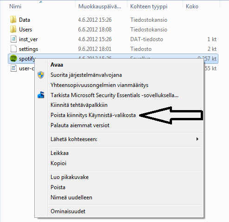This screenshot has width=229, height=222.
Task: Select Yhteensopivuusongelmien vianmääritys
Action: click(99, 85)
